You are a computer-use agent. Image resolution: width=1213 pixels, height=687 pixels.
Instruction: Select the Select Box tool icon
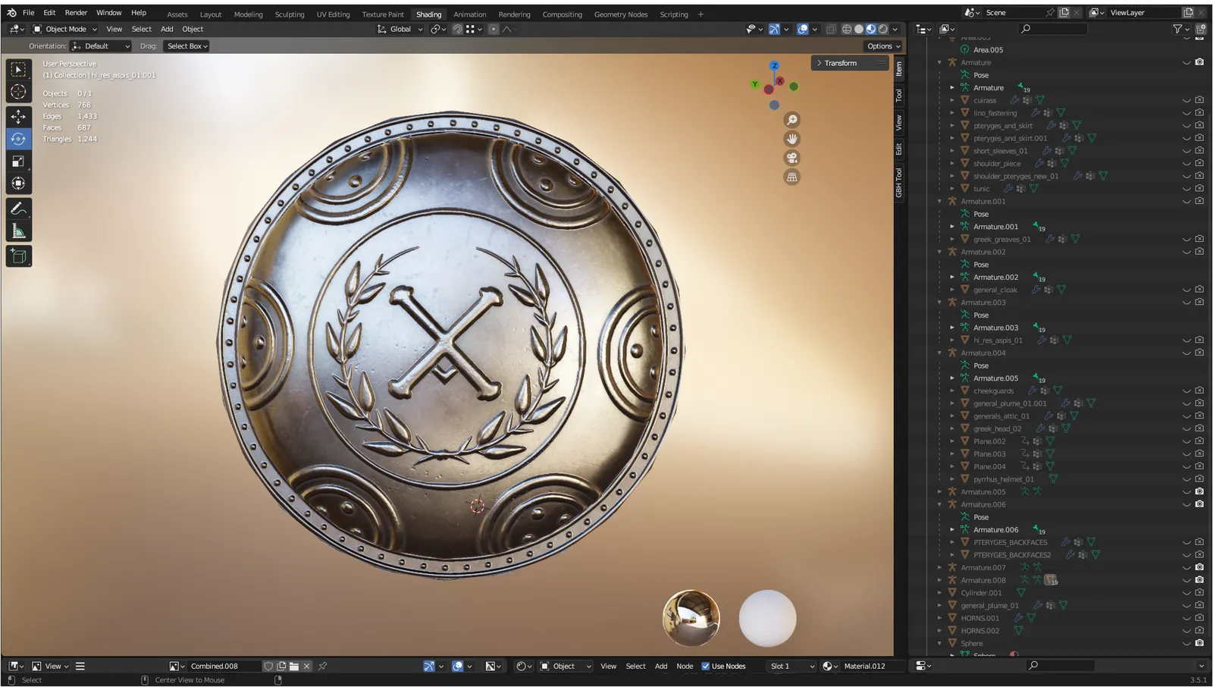click(x=18, y=70)
